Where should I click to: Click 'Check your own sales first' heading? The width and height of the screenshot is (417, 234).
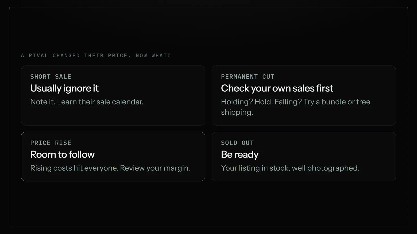click(x=277, y=88)
